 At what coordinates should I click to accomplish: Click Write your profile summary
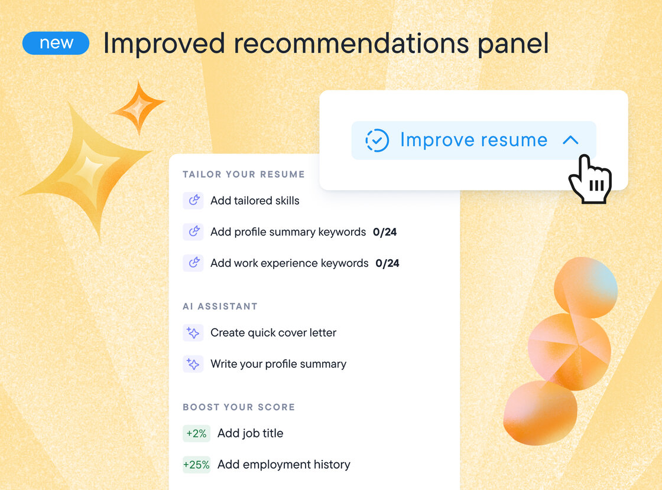(x=278, y=364)
